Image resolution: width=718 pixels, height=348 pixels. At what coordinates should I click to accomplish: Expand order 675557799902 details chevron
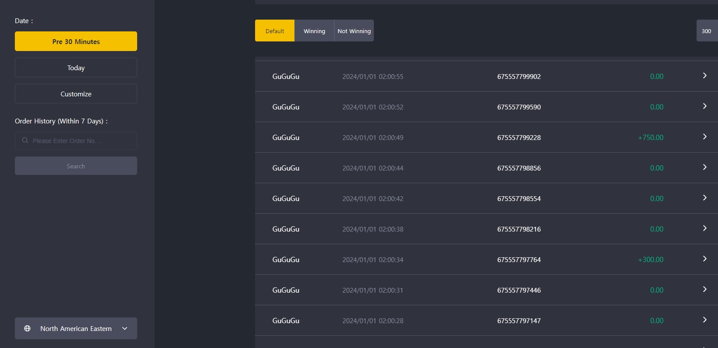tap(704, 75)
